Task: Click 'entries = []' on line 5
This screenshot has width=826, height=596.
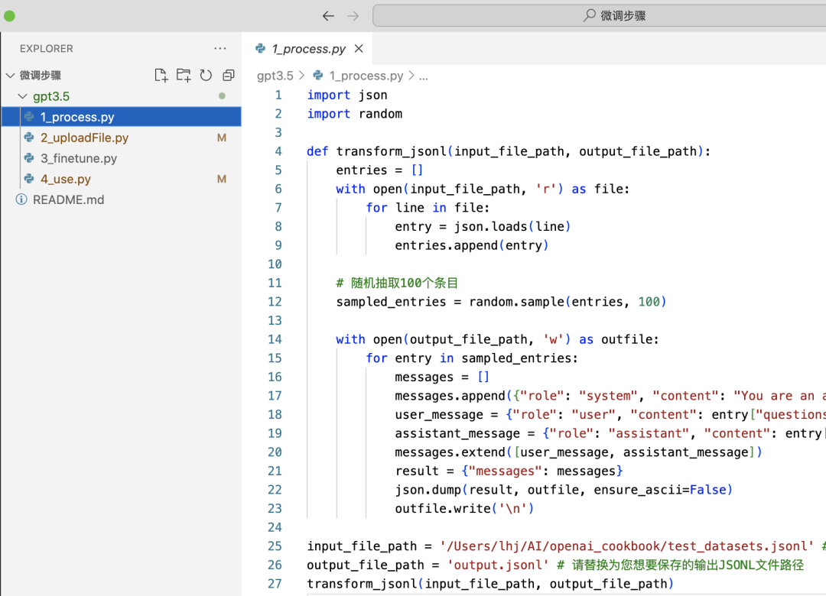Action: coord(379,170)
